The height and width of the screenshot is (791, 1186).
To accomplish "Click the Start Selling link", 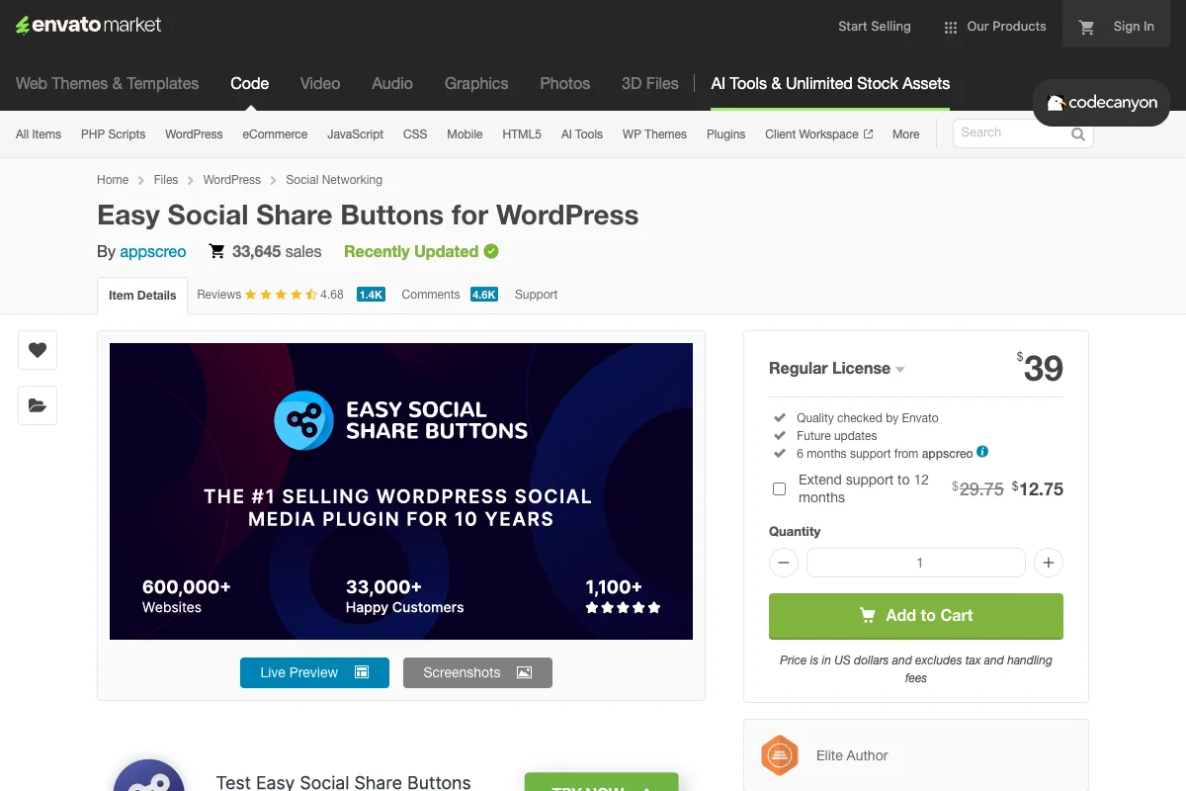I will coord(875,27).
